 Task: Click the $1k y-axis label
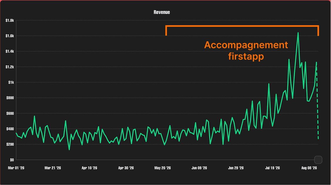tap(11, 82)
